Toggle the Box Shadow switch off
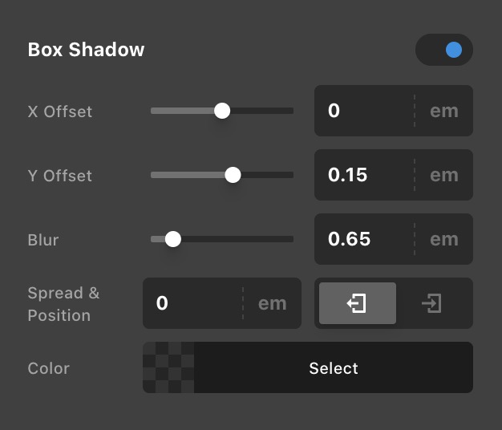Viewport: 502px width, 430px height. click(x=443, y=50)
